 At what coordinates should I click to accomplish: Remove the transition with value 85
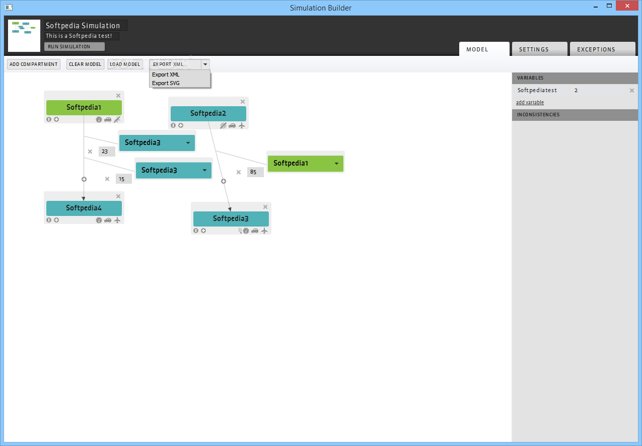(239, 172)
